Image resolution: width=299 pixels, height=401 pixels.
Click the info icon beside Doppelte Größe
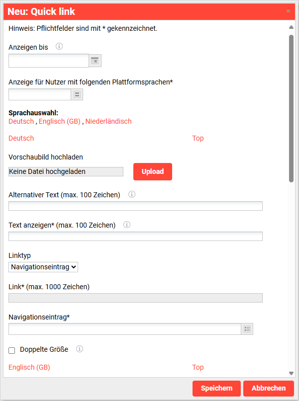[79, 349]
